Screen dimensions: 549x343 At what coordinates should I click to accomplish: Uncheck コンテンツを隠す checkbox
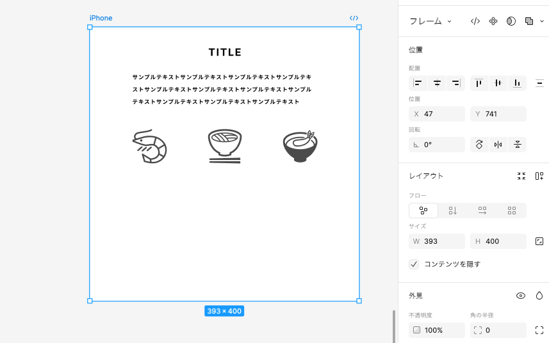414,264
